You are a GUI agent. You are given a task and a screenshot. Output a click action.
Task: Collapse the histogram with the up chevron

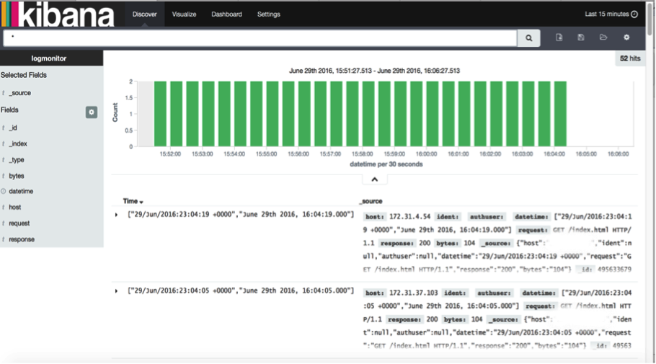coord(374,179)
